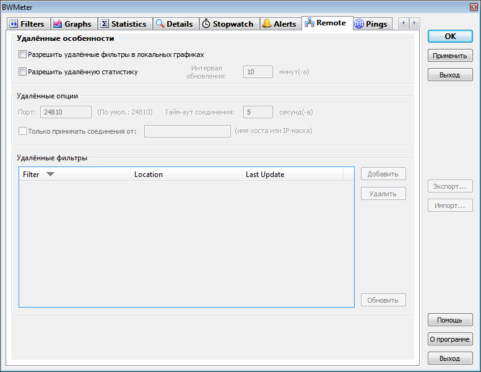Click the 'Тайм-аут соединения:' label
This screenshot has width=481, height=372.
click(x=200, y=112)
